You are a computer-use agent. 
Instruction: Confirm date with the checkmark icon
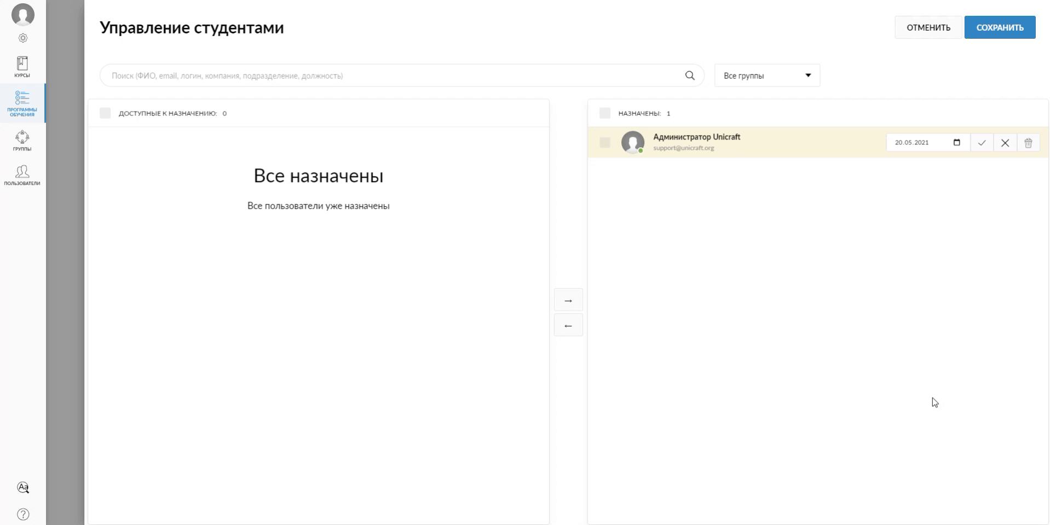click(x=982, y=143)
